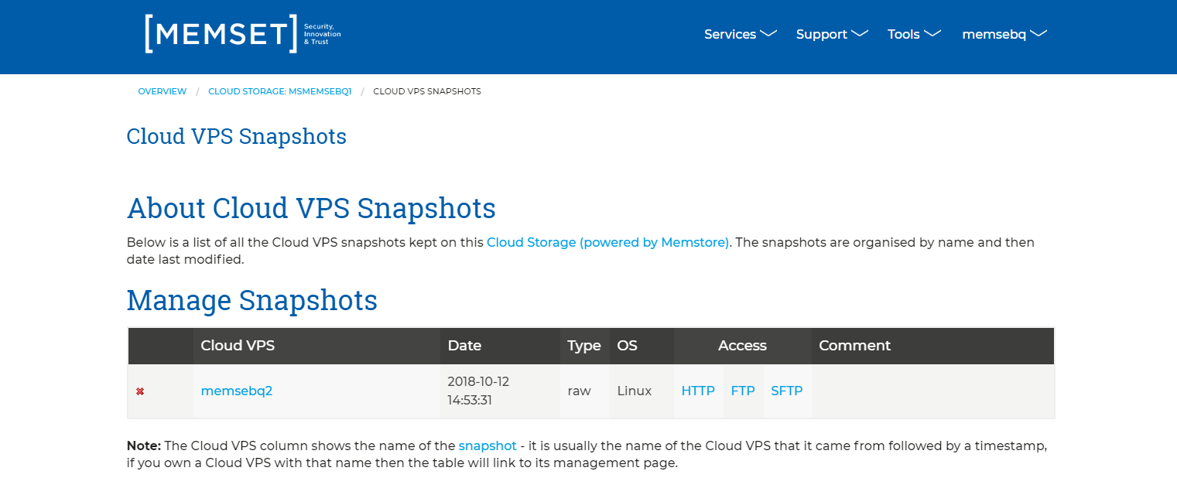The image size is (1177, 478).
Task: Click the Cloud VPS column header
Action: (316, 346)
